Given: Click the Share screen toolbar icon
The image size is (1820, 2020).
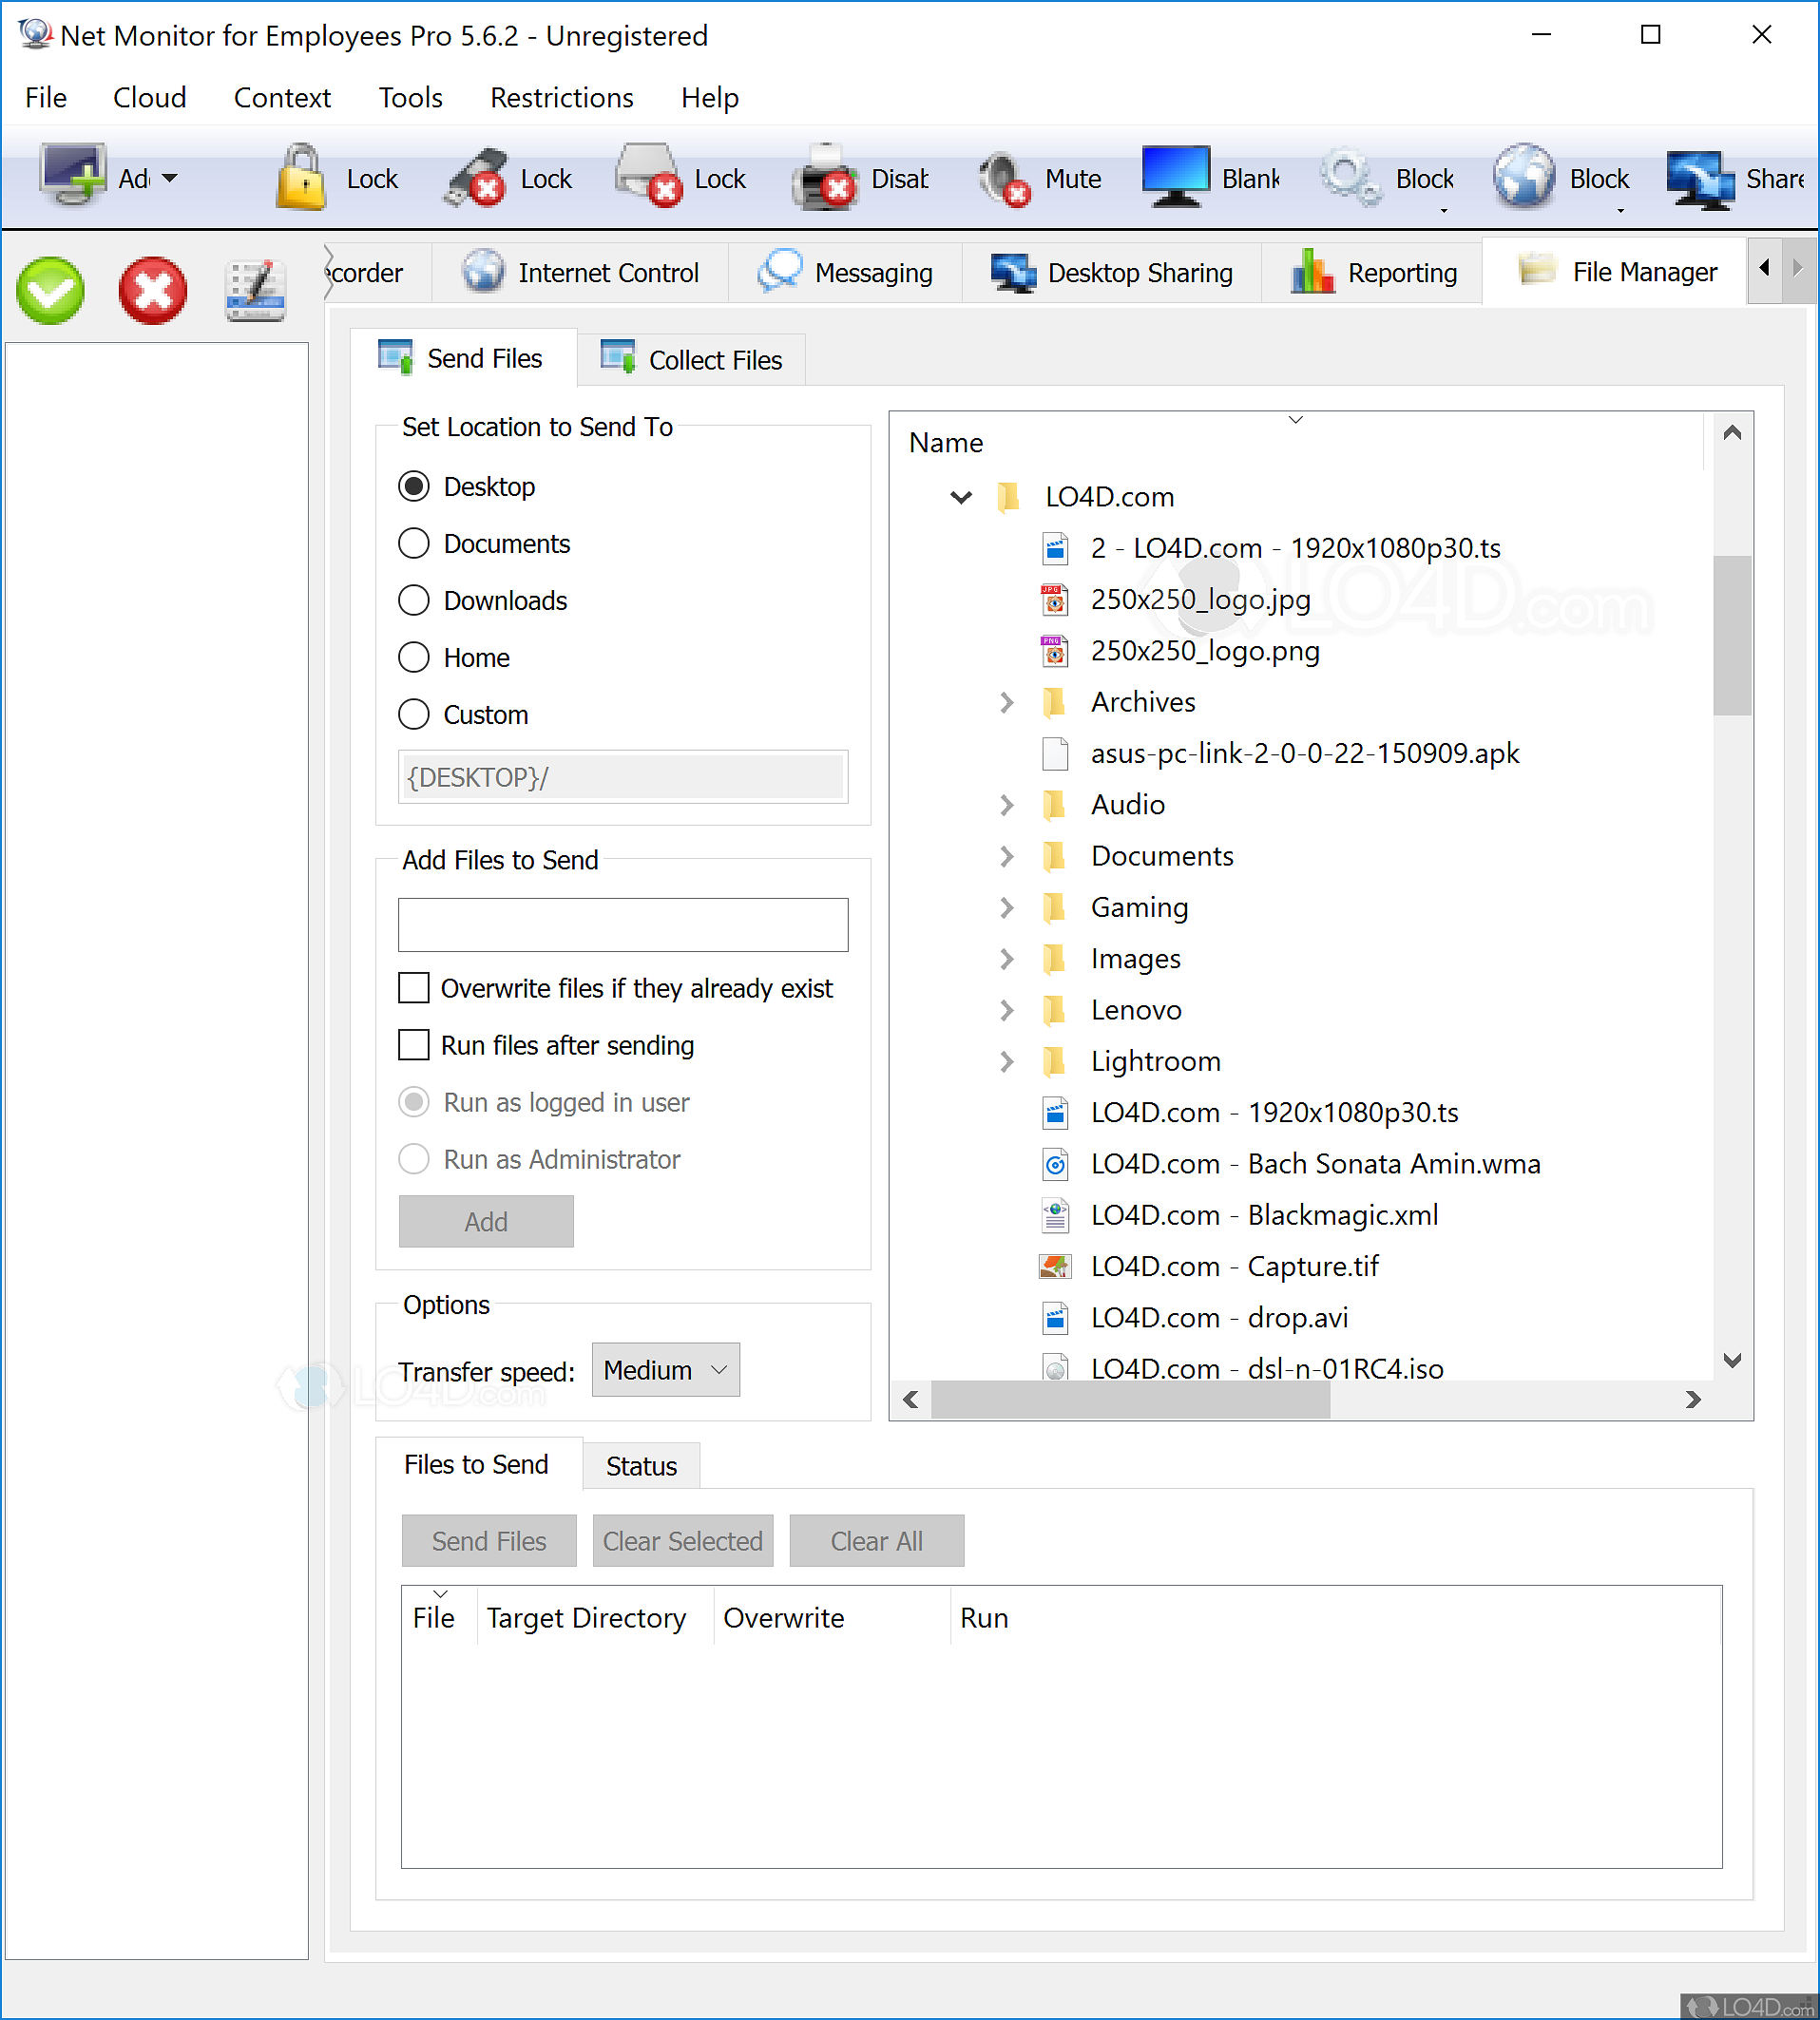Looking at the screenshot, I should point(1700,178).
